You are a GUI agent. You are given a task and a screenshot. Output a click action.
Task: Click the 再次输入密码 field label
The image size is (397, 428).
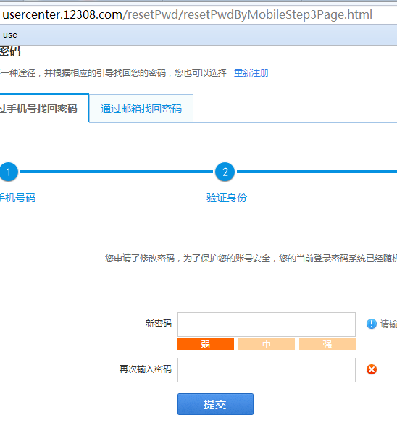146,369
